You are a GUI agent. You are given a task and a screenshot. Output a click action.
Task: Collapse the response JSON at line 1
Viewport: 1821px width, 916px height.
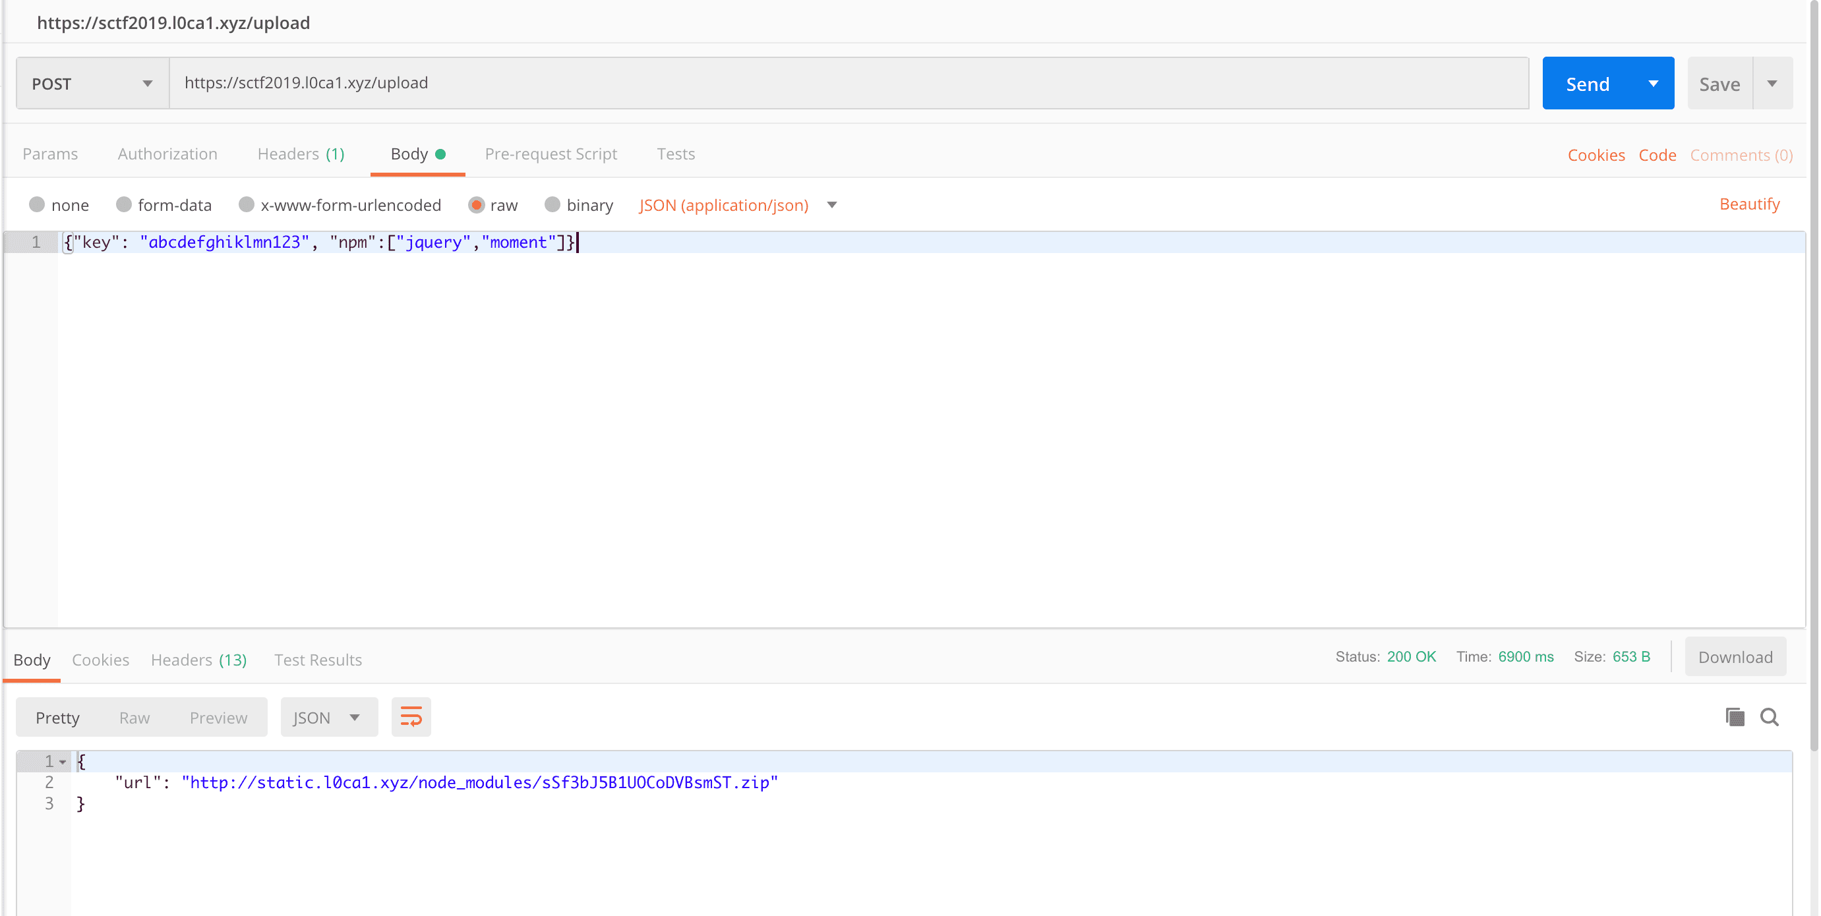pos(62,761)
